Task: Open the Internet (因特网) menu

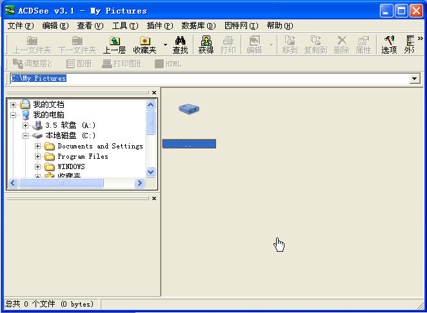Action: click(x=241, y=26)
